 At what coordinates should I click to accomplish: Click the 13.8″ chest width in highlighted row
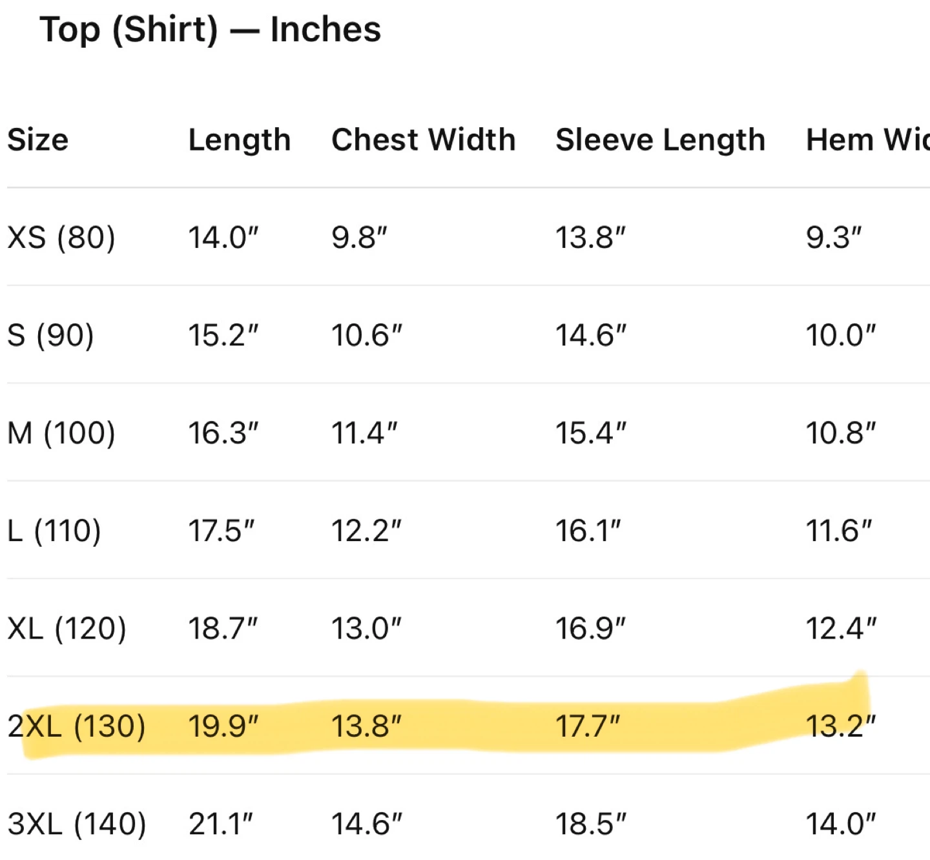pos(367,727)
